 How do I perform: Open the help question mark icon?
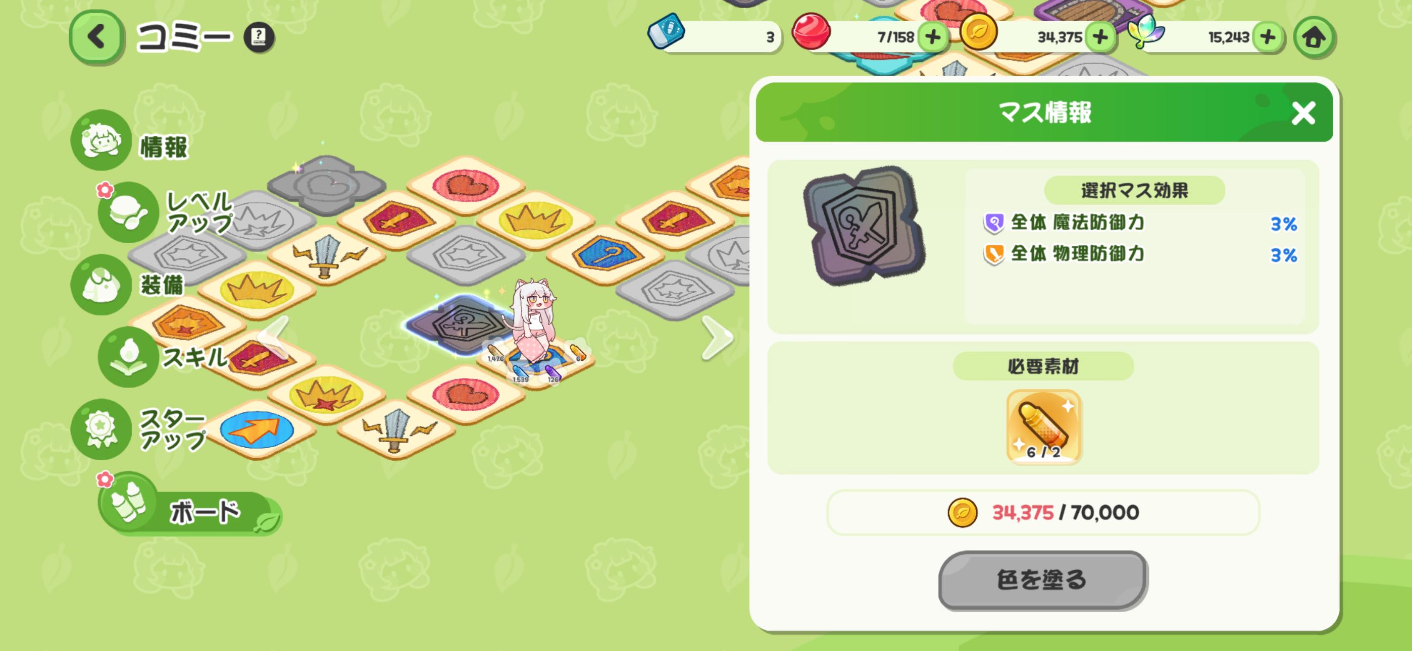259,37
